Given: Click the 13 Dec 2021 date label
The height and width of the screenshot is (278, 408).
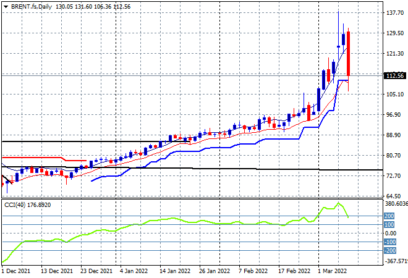Looking at the screenshot, I should tap(56, 271).
